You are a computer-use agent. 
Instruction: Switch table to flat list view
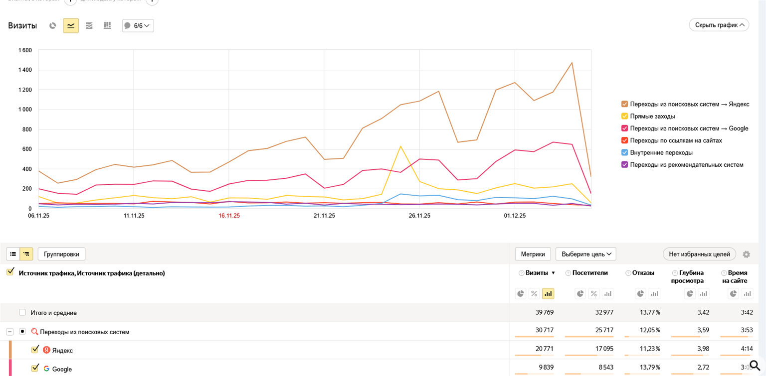tap(13, 254)
